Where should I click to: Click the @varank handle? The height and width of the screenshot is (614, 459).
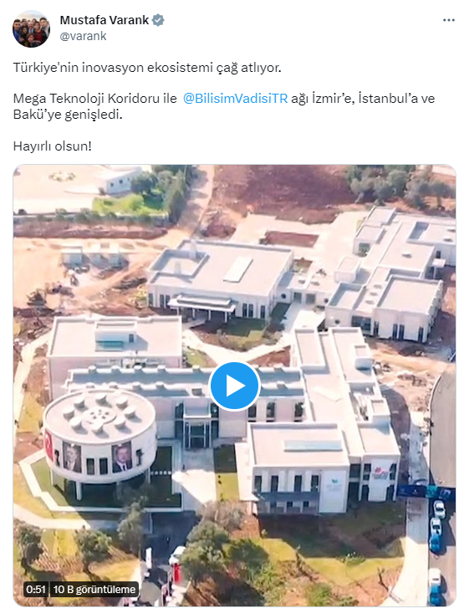(83, 36)
